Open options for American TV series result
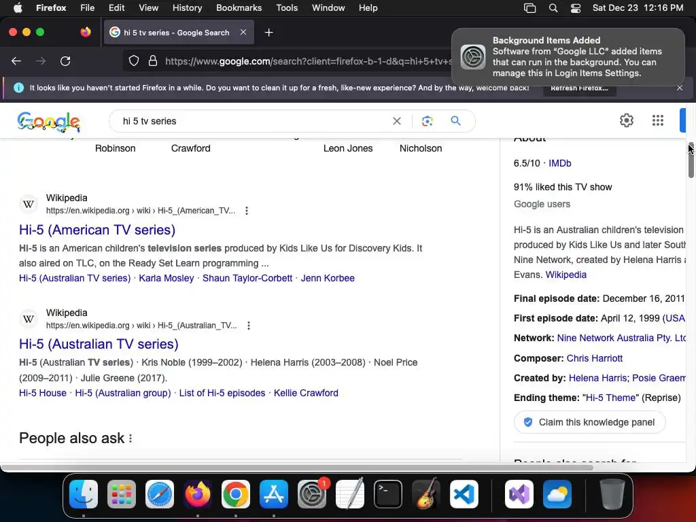This screenshot has height=522, width=696. click(247, 211)
